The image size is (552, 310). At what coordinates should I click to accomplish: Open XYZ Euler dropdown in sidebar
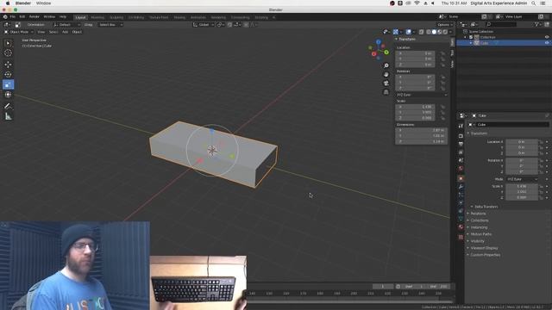(422, 95)
